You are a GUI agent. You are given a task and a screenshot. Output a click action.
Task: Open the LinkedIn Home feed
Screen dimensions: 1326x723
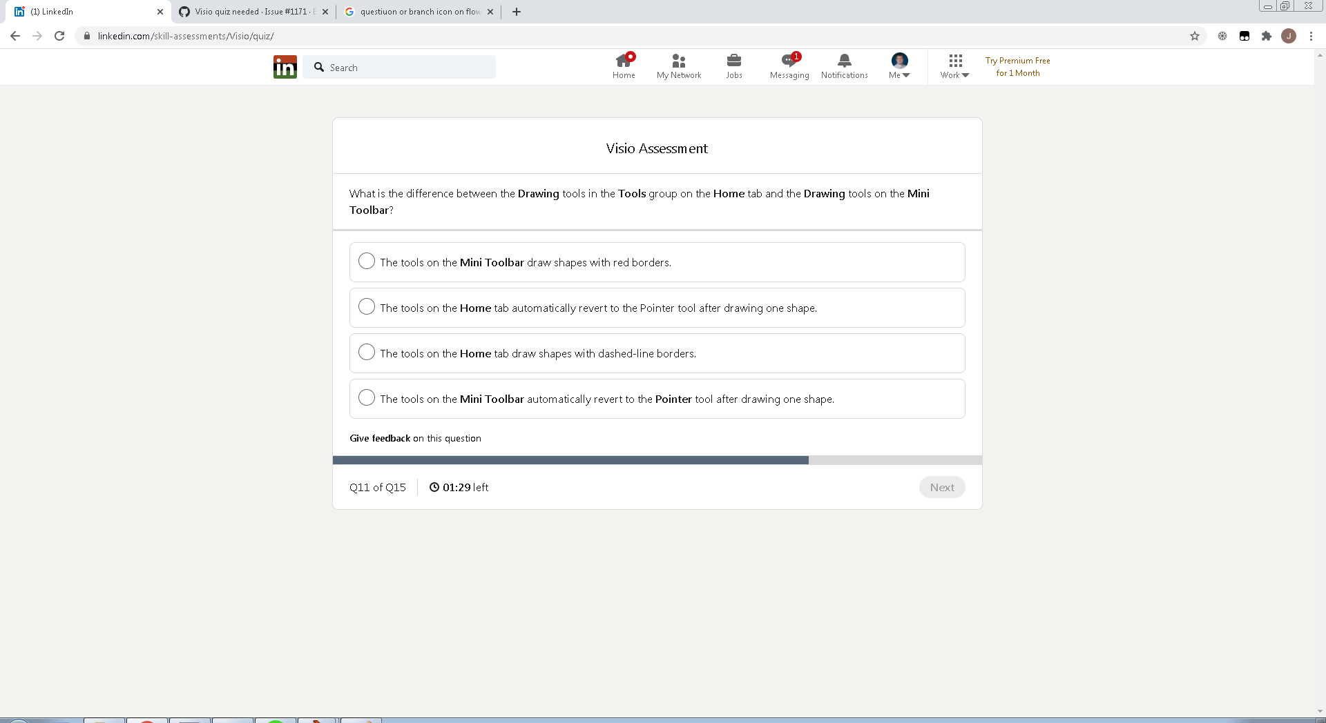pos(623,66)
